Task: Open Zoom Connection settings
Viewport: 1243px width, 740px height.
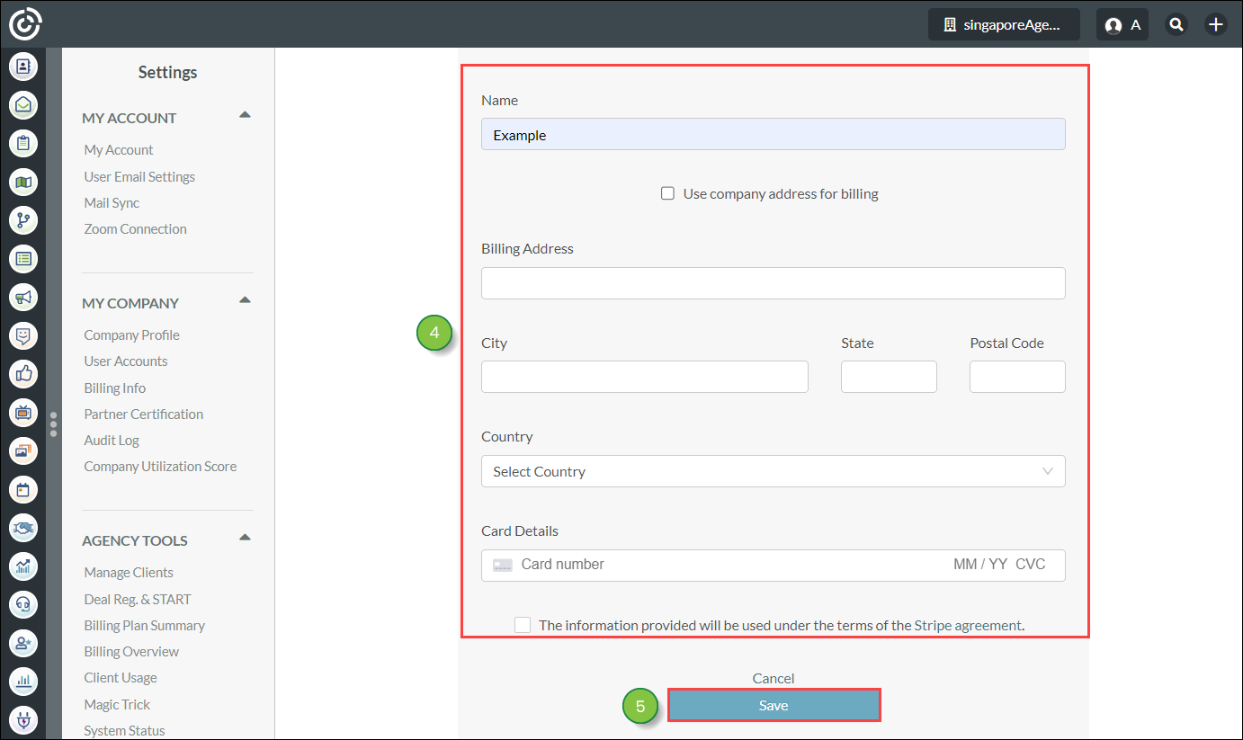Action: coord(136,229)
